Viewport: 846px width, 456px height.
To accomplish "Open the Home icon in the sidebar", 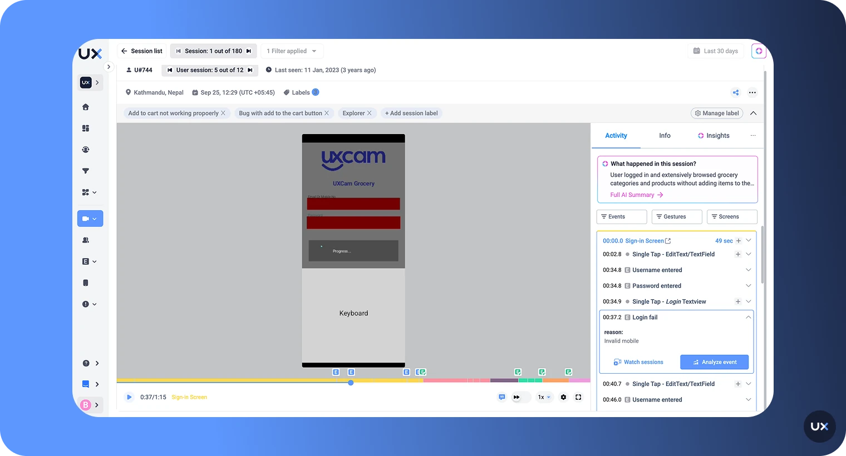I will click(86, 107).
